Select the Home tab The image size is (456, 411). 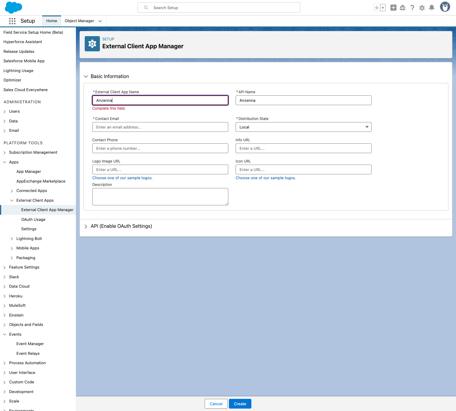point(52,21)
